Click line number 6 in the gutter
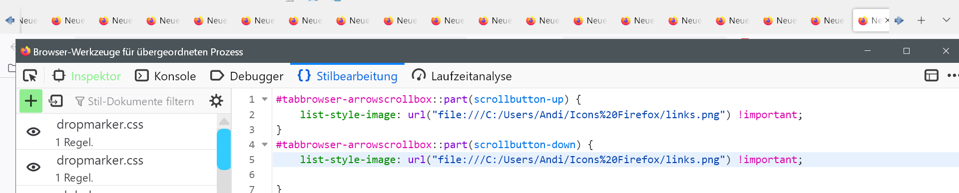The height and width of the screenshot is (193, 959). [x=252, y=175]
